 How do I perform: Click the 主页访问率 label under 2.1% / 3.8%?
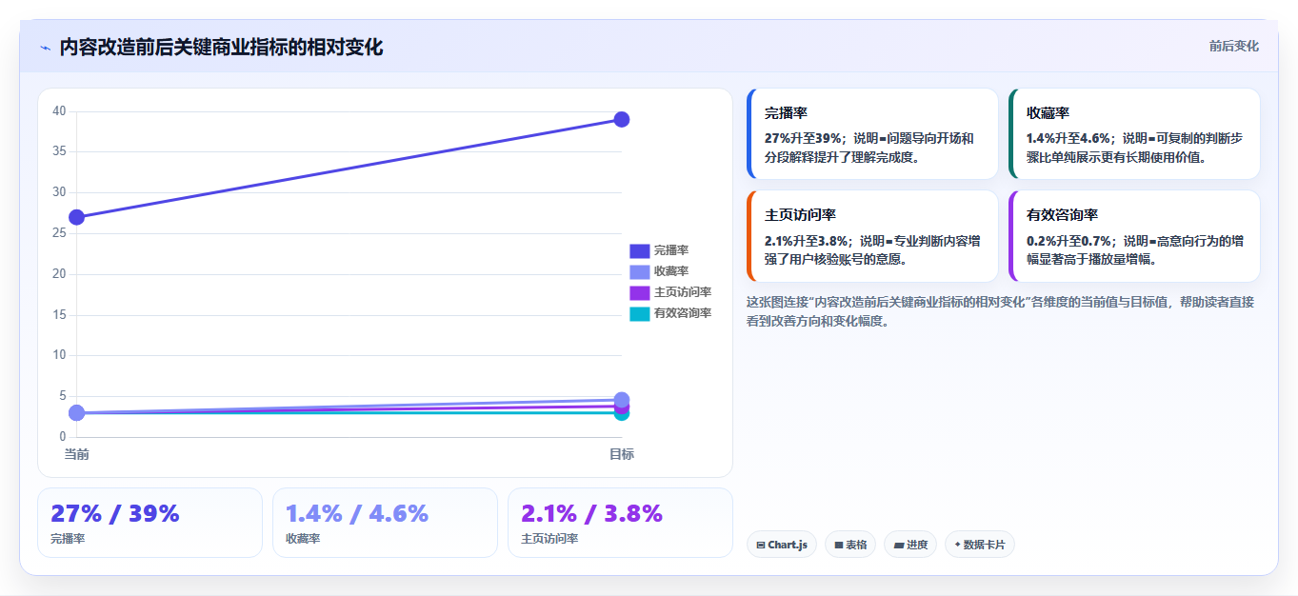[549, 539]
